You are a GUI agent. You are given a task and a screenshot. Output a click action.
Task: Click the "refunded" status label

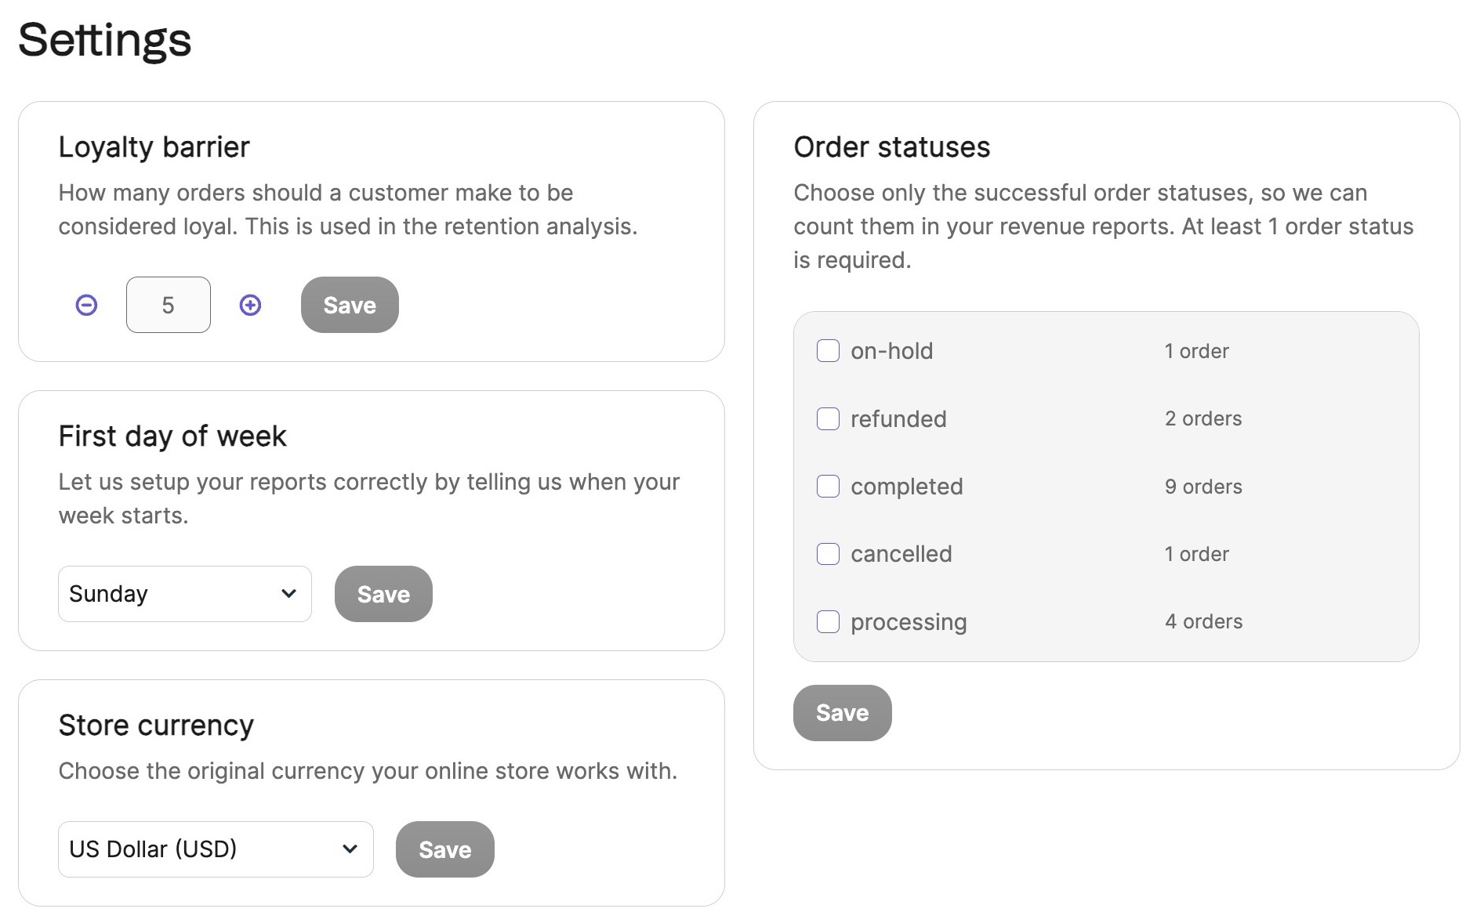tap(898, 419)
